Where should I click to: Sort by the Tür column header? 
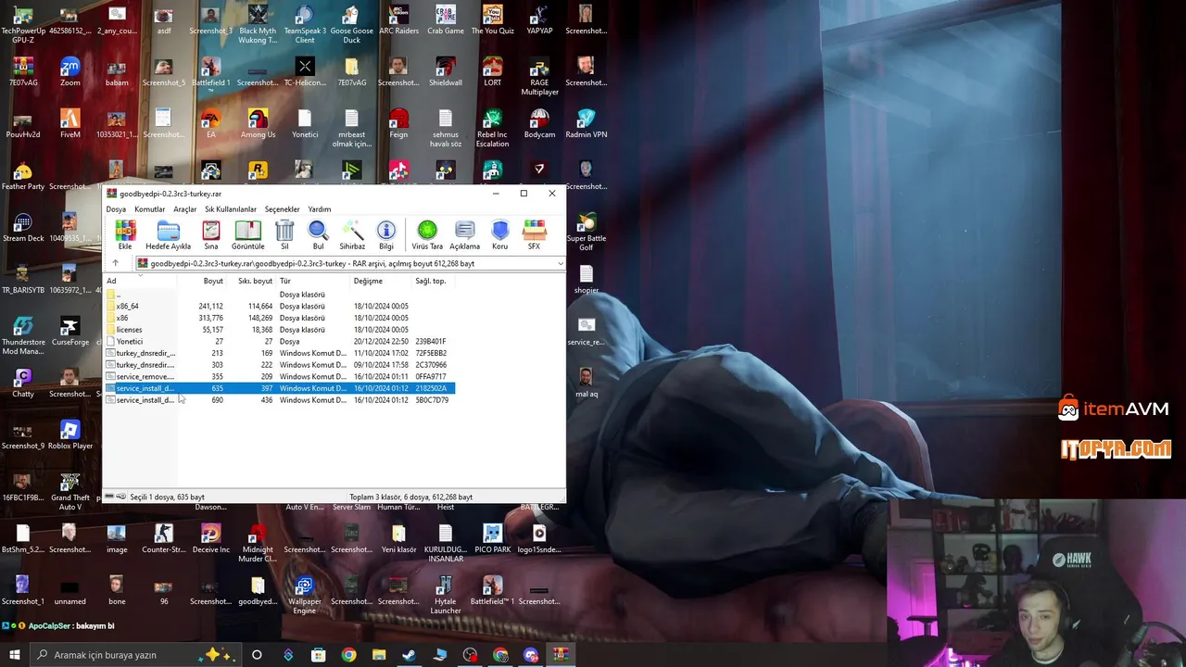click(x=313, y=281)
